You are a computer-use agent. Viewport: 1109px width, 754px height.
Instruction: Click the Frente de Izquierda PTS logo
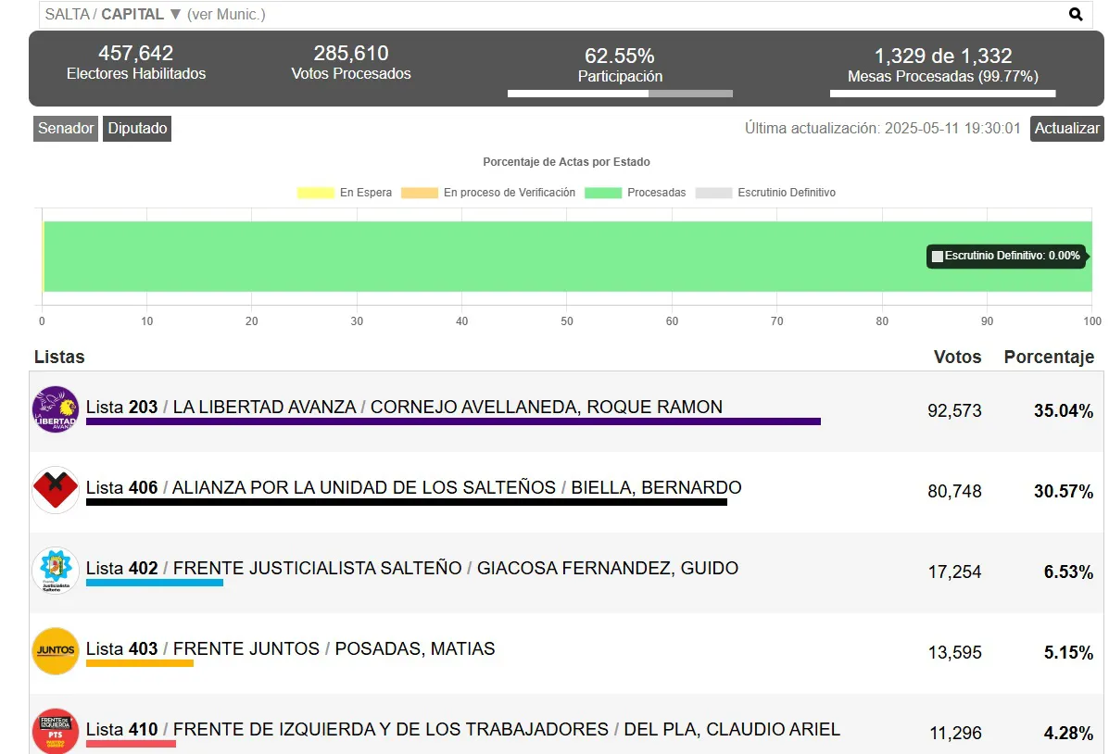coord(55,730)
